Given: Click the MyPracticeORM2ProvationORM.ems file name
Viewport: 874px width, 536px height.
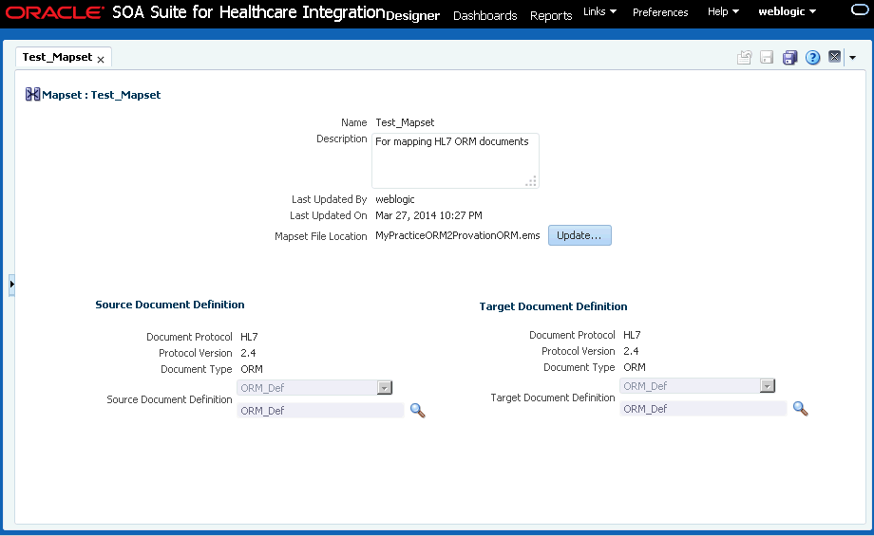Looking at the screenshot, I should pyautogui.click(x=458, y=235).
